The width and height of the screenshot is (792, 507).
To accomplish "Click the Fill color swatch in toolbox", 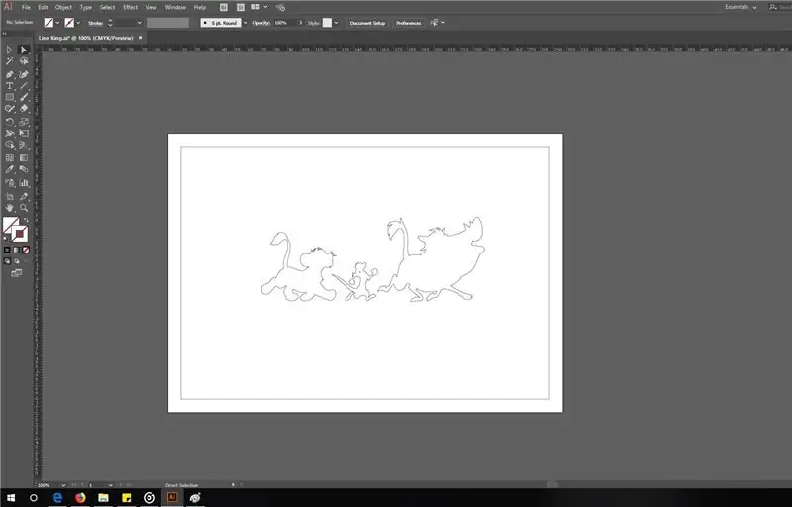I will pos(11,225).
